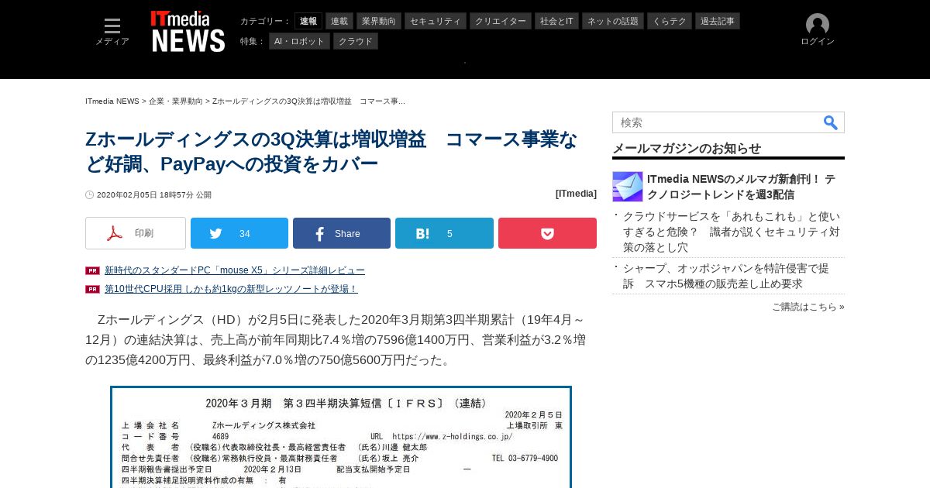Open the financial report image
The height and width of the screenshot is (488, 930).
[x=341, y=437]
